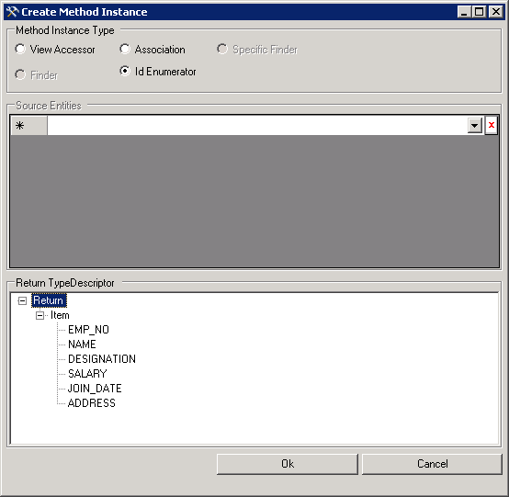The width and height of the screenshot is (509, 497).
Task: Click the asterisk new-row header cell
Action: point(28,125)
